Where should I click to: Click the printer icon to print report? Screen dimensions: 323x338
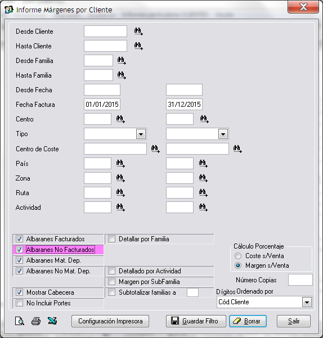pyautogui.click(x=36, y=321)
